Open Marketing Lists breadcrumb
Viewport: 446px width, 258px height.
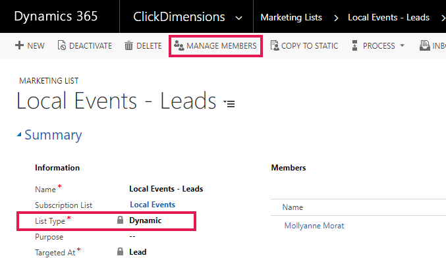point(291,18)
